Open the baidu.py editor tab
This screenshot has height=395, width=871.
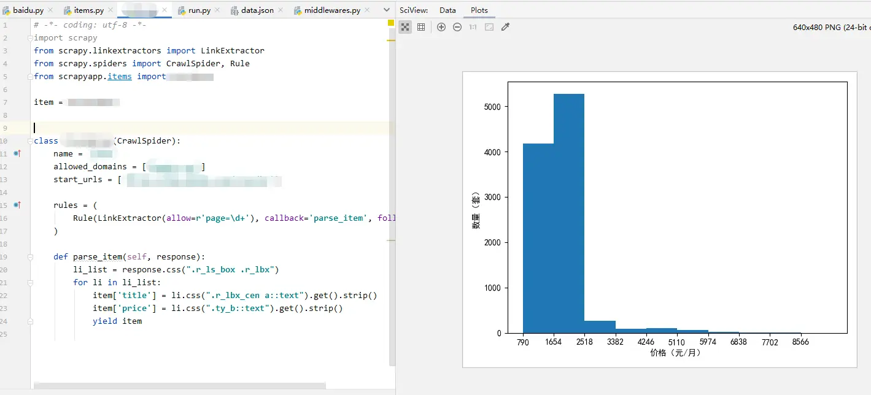tap(28, 10)
